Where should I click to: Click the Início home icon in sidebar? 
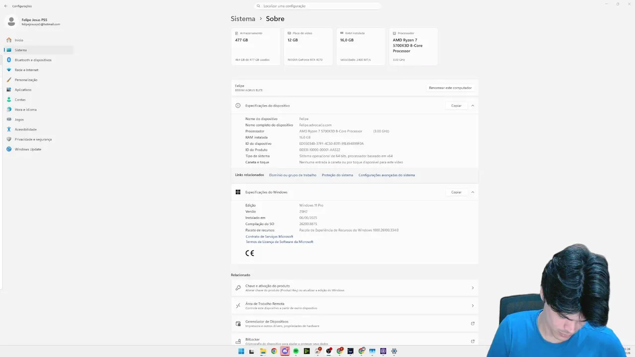[9, 40]
